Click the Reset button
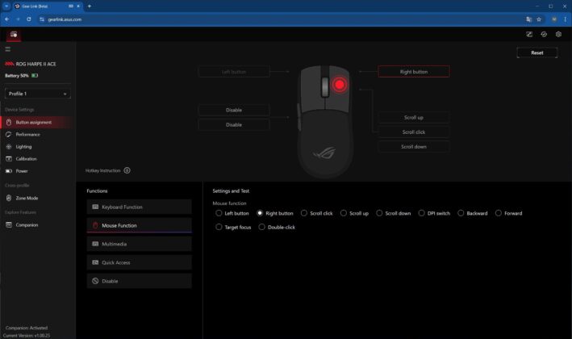 coord(537,52)
